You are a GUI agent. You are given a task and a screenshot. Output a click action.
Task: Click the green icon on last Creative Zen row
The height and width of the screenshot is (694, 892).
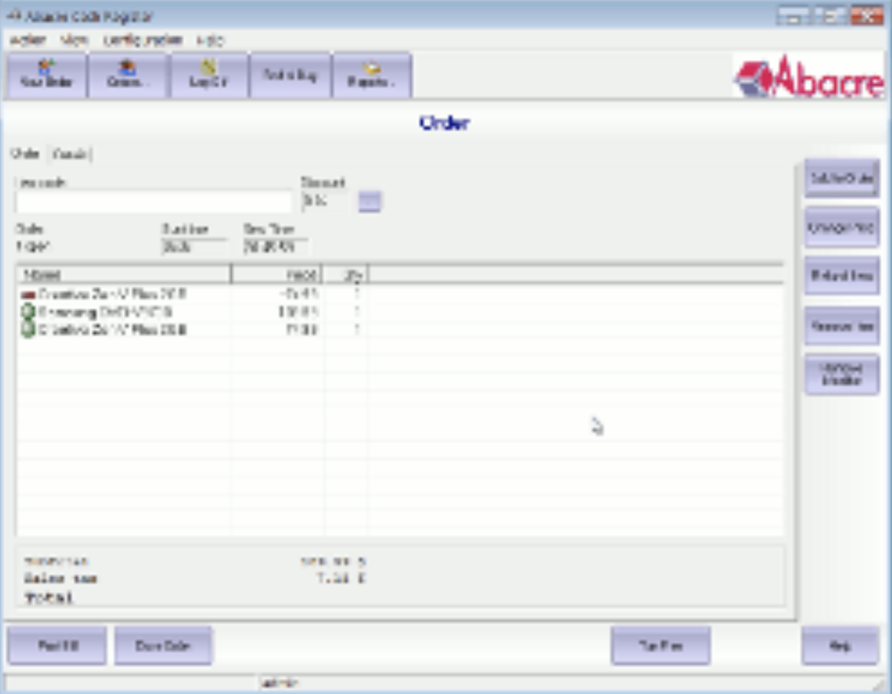pos(28,329)
